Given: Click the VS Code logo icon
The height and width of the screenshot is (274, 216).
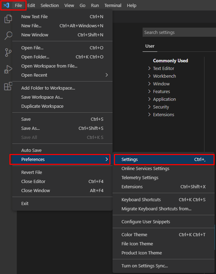Looking at the screenshot, I should coord(6,5).
